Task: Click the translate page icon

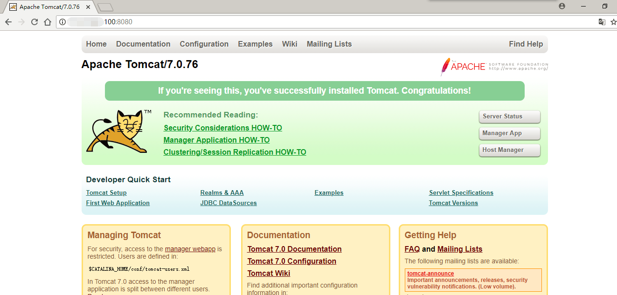Action: [602, 22]
